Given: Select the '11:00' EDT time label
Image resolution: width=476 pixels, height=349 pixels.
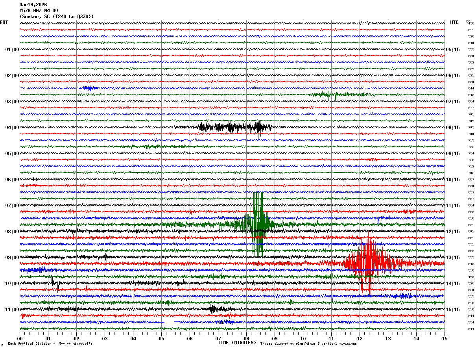Looking at the screenshot, I should (x=12, y=310).
